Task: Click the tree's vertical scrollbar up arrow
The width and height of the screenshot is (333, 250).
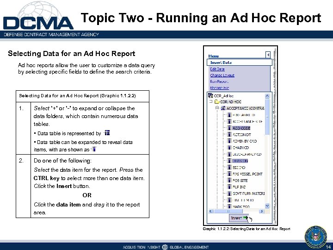Action: point(267,96)
